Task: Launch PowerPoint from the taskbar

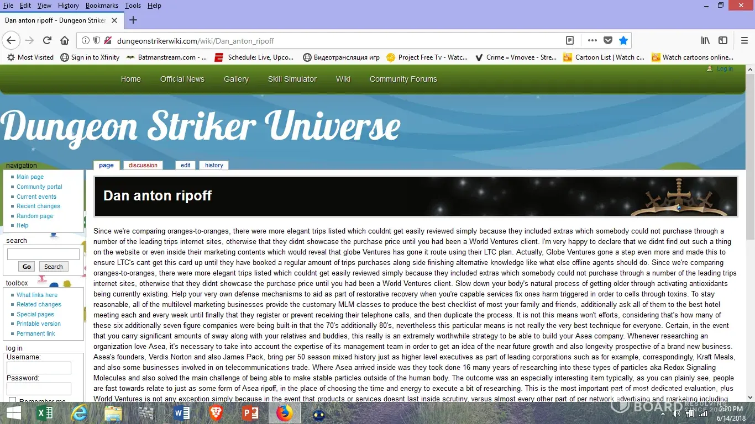Action: point(250,413)
